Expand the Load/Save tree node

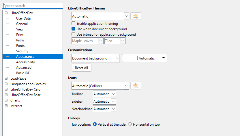pos(6,78)
